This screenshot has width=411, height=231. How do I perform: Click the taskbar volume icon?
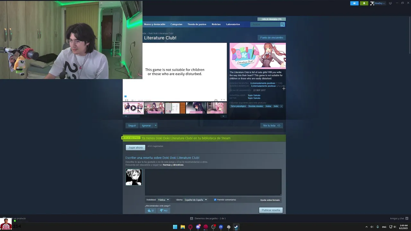pyautogui.click(x=395, y=227)
